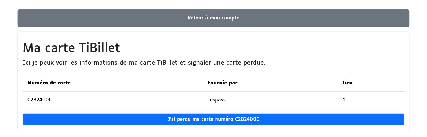
Task: Click the card information description sentence
Action: 144,63
